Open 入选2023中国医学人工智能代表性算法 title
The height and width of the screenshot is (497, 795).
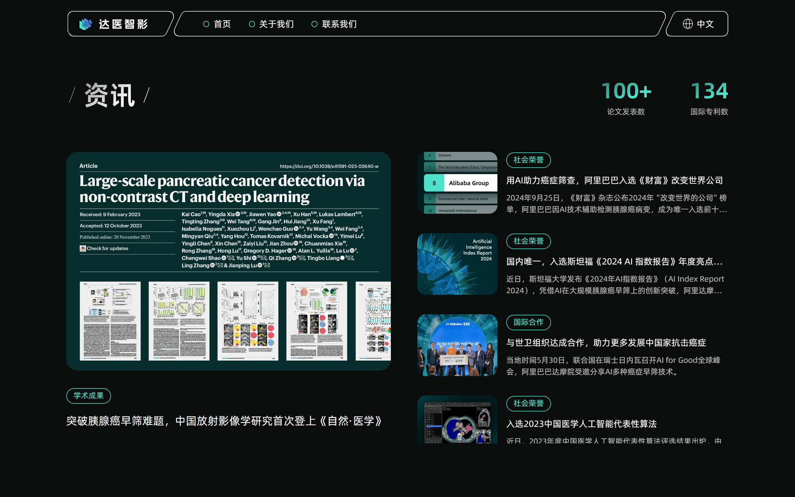(581, 424)
